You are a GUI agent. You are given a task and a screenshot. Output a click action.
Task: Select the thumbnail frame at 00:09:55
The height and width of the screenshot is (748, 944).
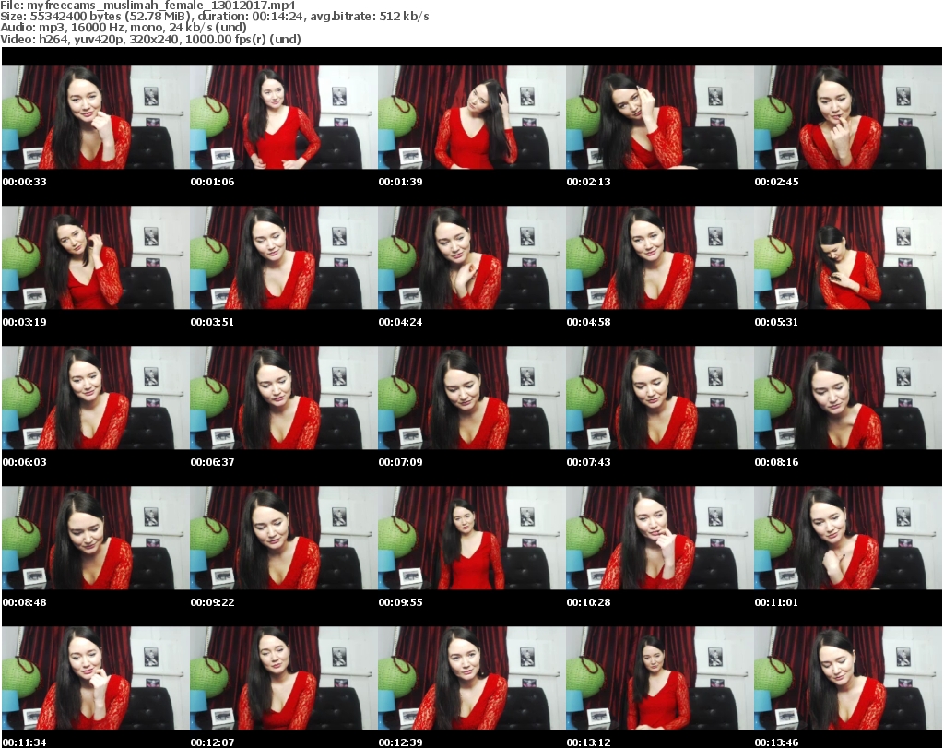coord(472,539)
